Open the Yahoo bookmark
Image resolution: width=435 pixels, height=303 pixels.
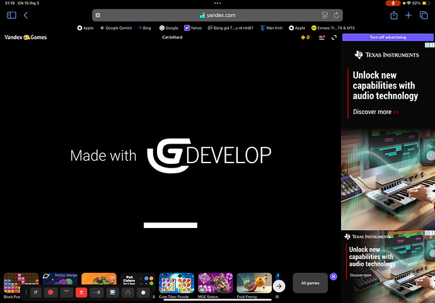(x=193, y=28)
